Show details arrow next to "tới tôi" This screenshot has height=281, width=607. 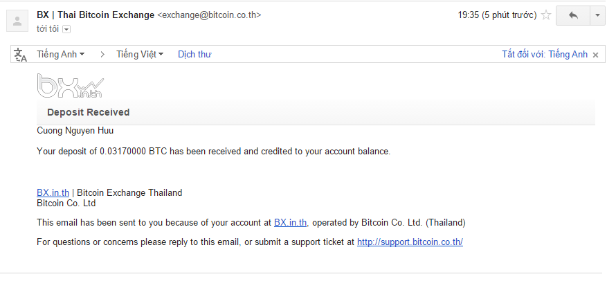click(x=66, y=29)
